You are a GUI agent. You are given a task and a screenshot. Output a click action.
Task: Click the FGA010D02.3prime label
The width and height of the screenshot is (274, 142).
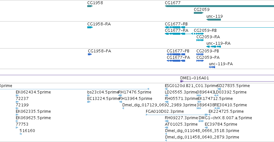pyautogui.click(x=165, y=111)
